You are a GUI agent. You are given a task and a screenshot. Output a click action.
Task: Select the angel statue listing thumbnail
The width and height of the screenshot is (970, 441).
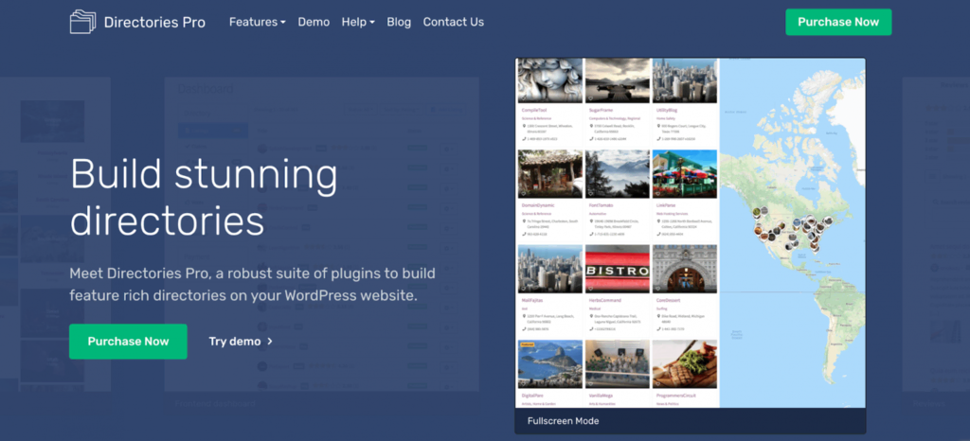pyautogui.click(x=549, y=80)
